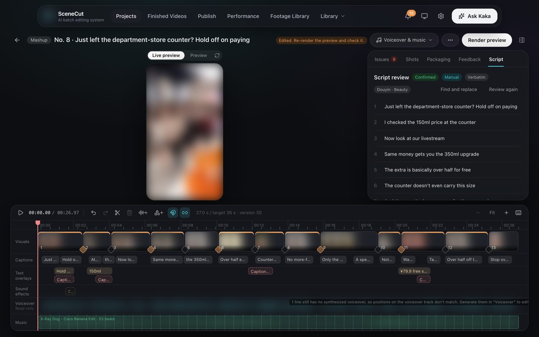Click the Verbatim tag
Image resolution: width=539 pixels, height=337 pixels.
(476, 77)
